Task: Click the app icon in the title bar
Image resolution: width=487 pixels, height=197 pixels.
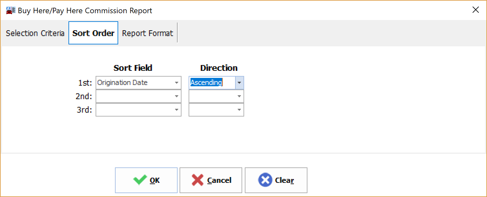Action: click(x=11, y=10)
